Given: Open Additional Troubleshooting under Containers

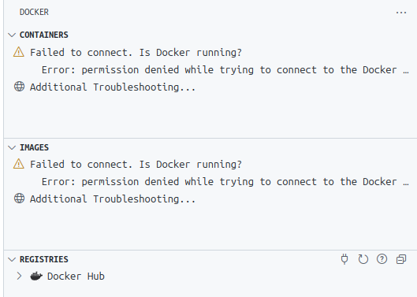Looking at the screenshot, I should 113,87.
